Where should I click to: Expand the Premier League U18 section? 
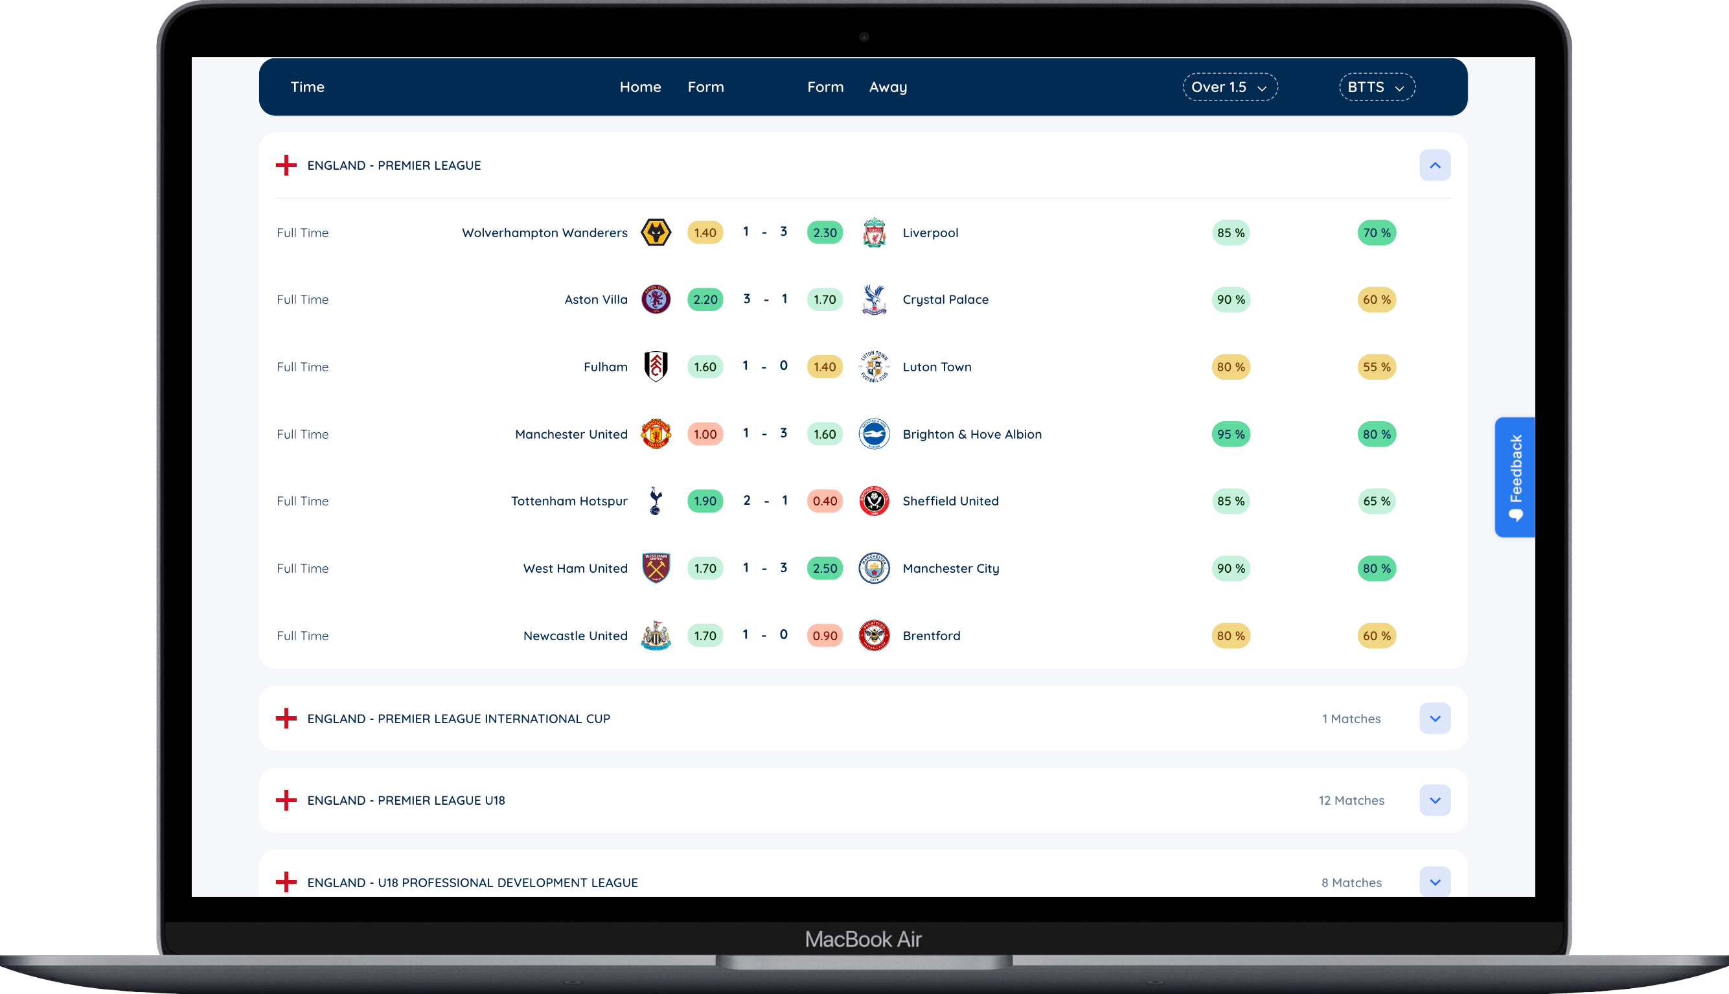click(1435, 800)
